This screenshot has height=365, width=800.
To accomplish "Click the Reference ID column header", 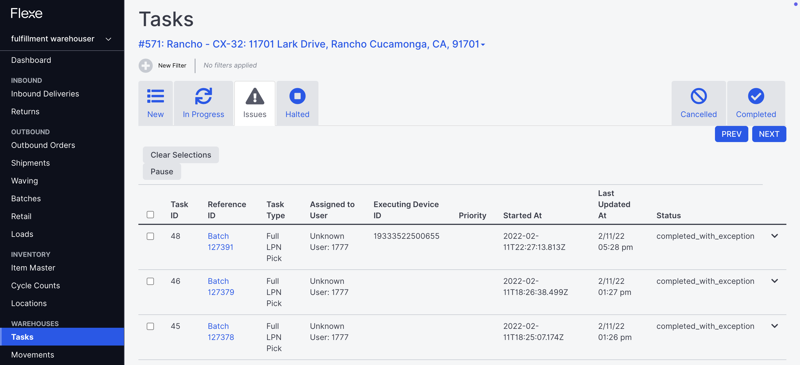I will 227,210.
